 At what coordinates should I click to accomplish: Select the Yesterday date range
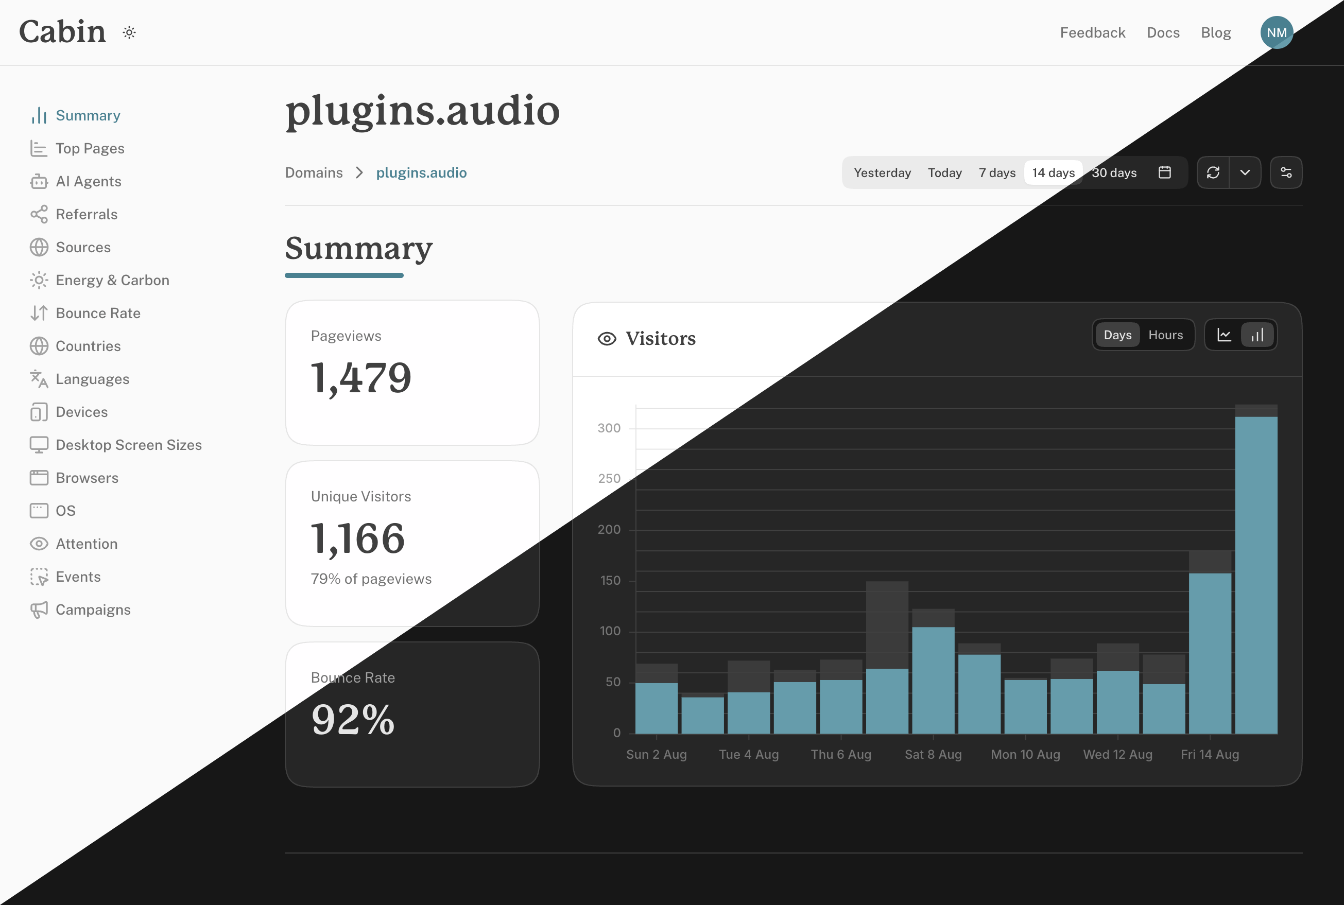[x=882, y=172]
